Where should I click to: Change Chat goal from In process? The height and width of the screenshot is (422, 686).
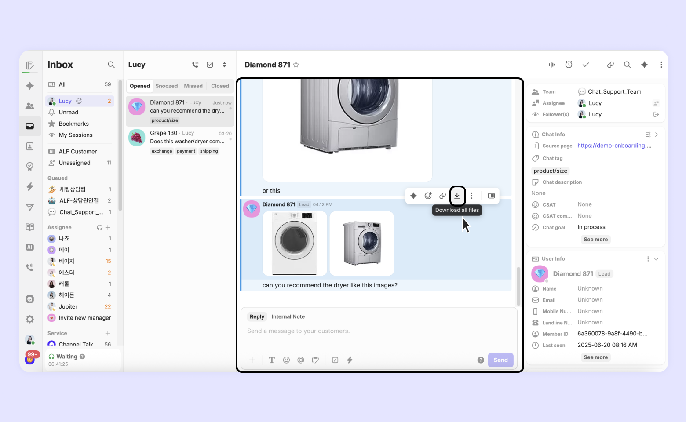tap(591, 227)
